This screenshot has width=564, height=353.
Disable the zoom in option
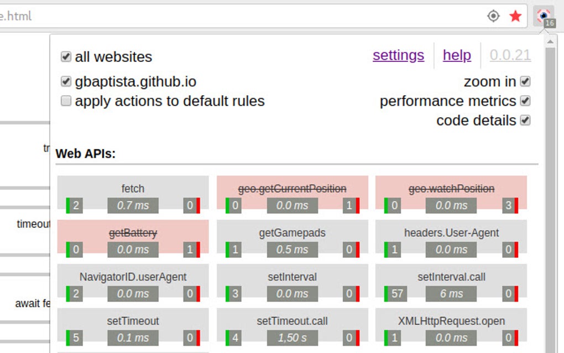coord(526,81)
